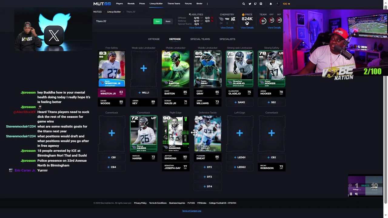Select Amani Hooker card

(x=272, y=69)
